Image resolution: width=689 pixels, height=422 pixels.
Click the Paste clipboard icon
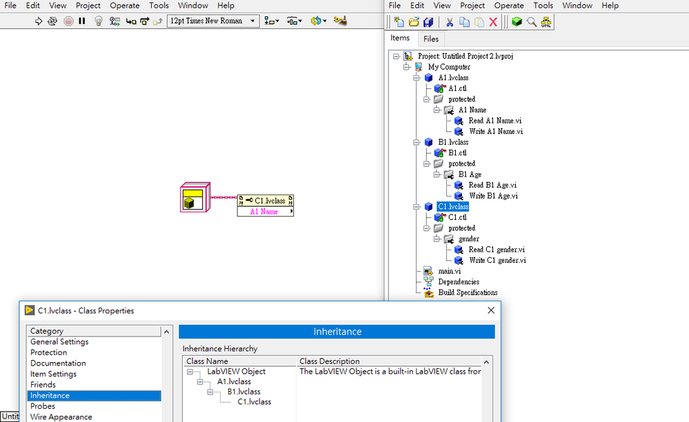(479, 22)
